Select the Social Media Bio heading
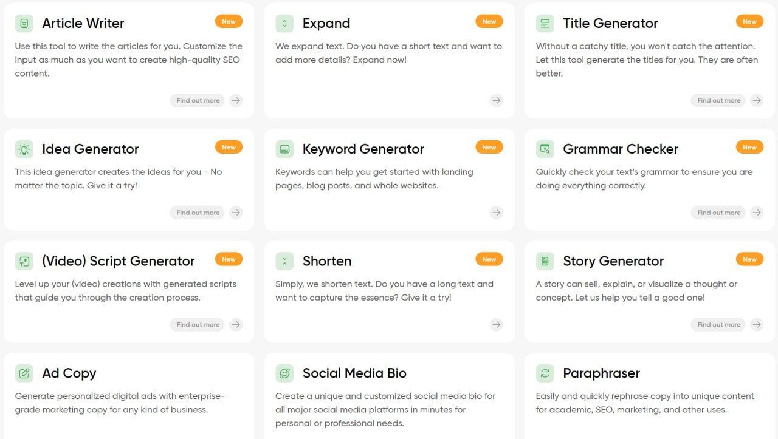The image size is (778, 439). (354, 373)
